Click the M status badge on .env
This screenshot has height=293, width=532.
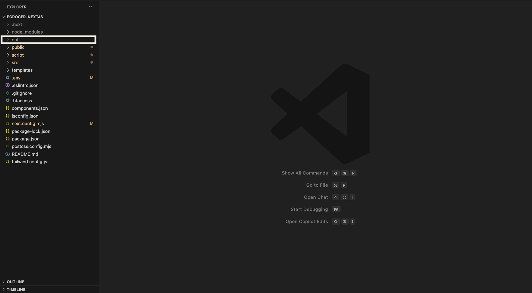pos(92,78)
